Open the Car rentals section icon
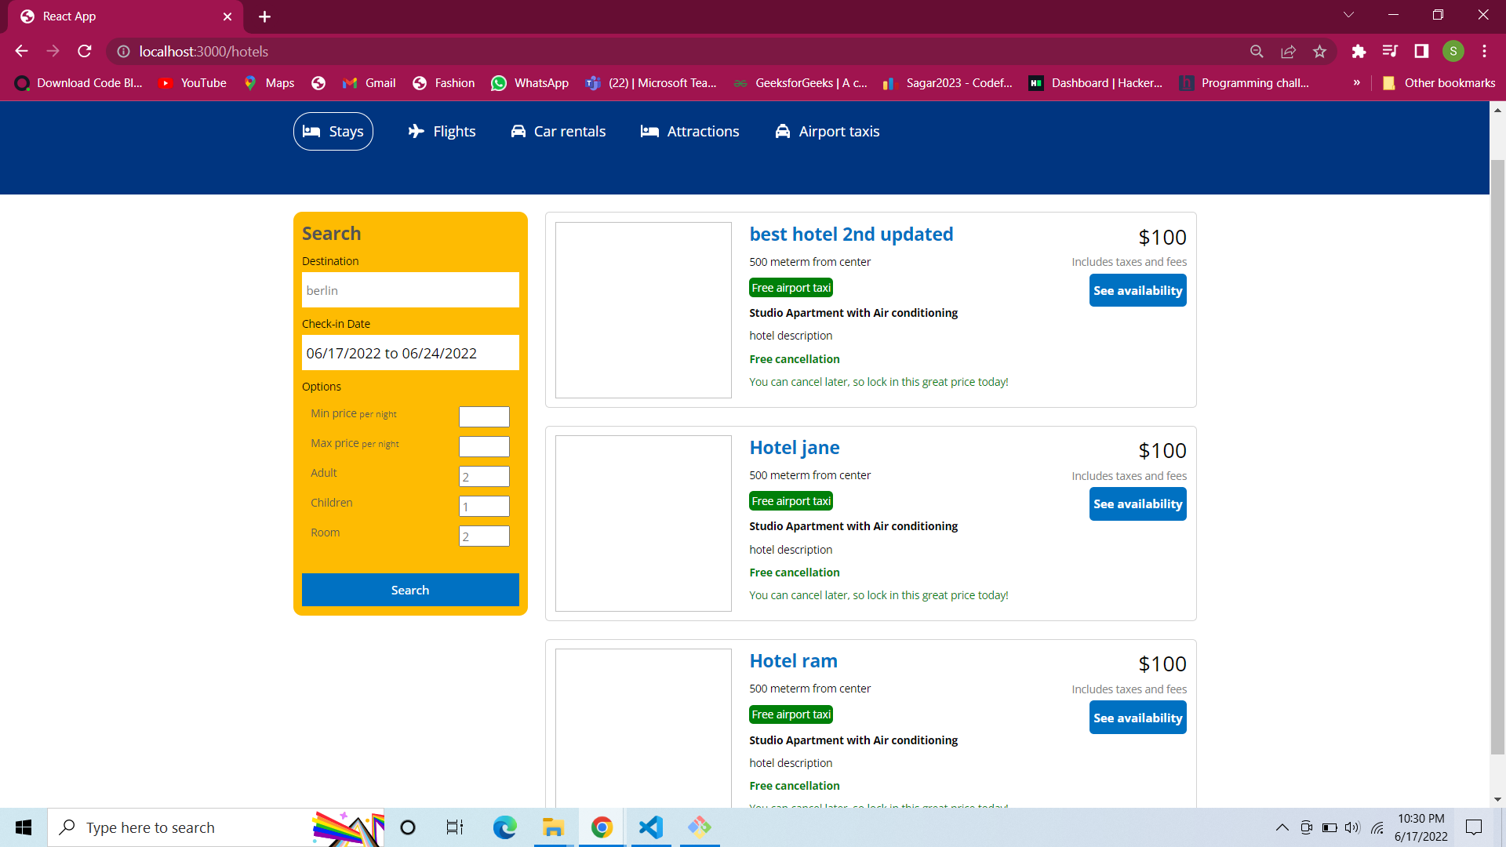 tap(518, 131)
